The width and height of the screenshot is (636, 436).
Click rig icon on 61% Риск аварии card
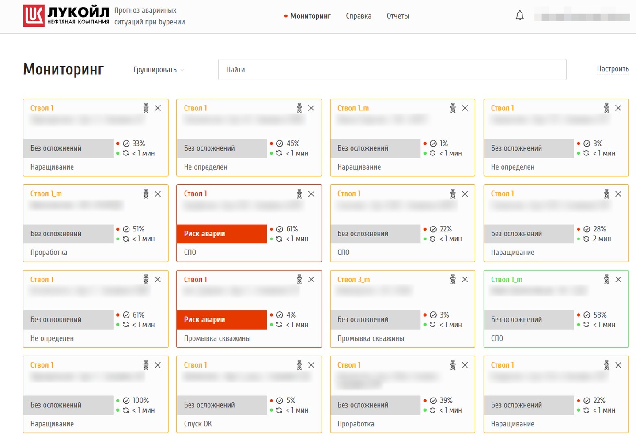click(x=299, y=194)
